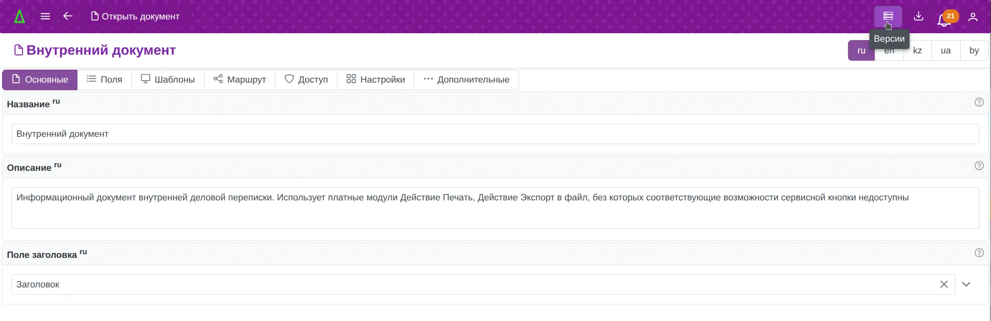
Task: Open the hamburger menu
Action: pos(45,17)
